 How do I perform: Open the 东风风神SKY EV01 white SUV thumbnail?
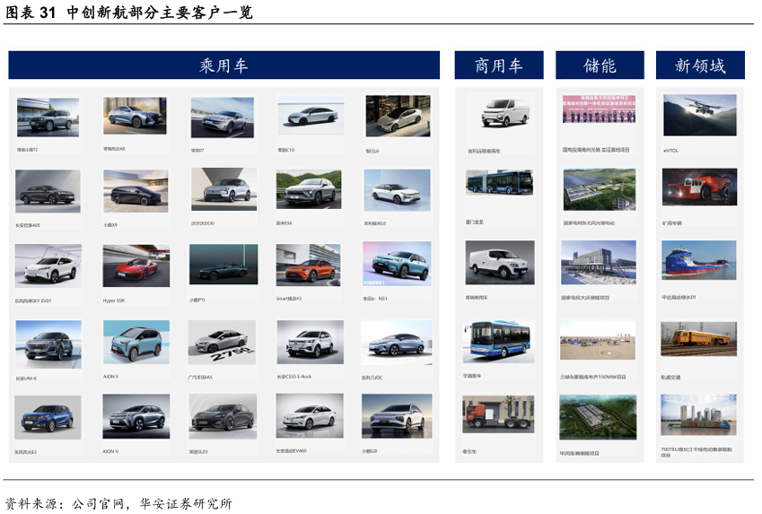[48, 266]
